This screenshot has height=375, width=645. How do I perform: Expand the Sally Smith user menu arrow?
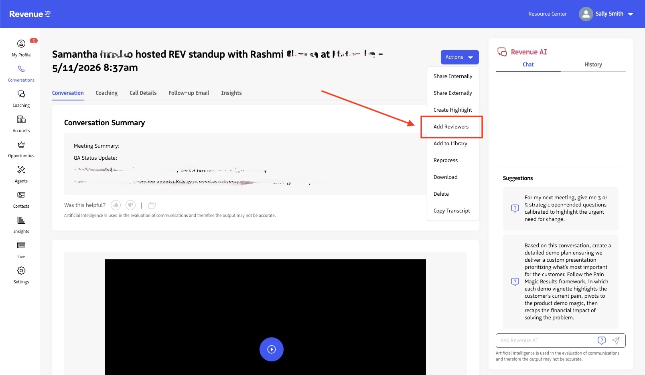pos(631,14)
